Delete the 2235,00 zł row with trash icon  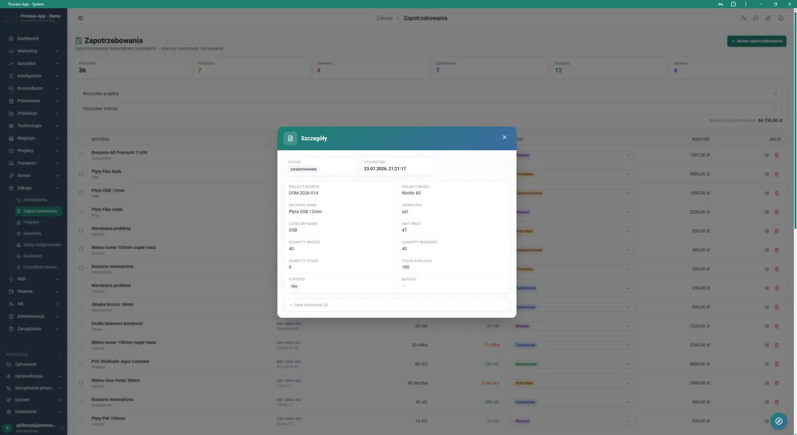coord(777,212)
